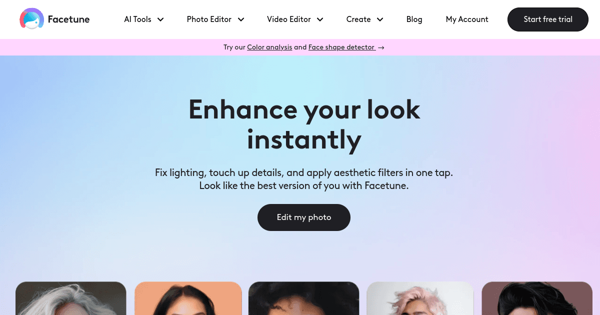
Task: Expand the Photo Editor chevron
Action: pos(241,19)
